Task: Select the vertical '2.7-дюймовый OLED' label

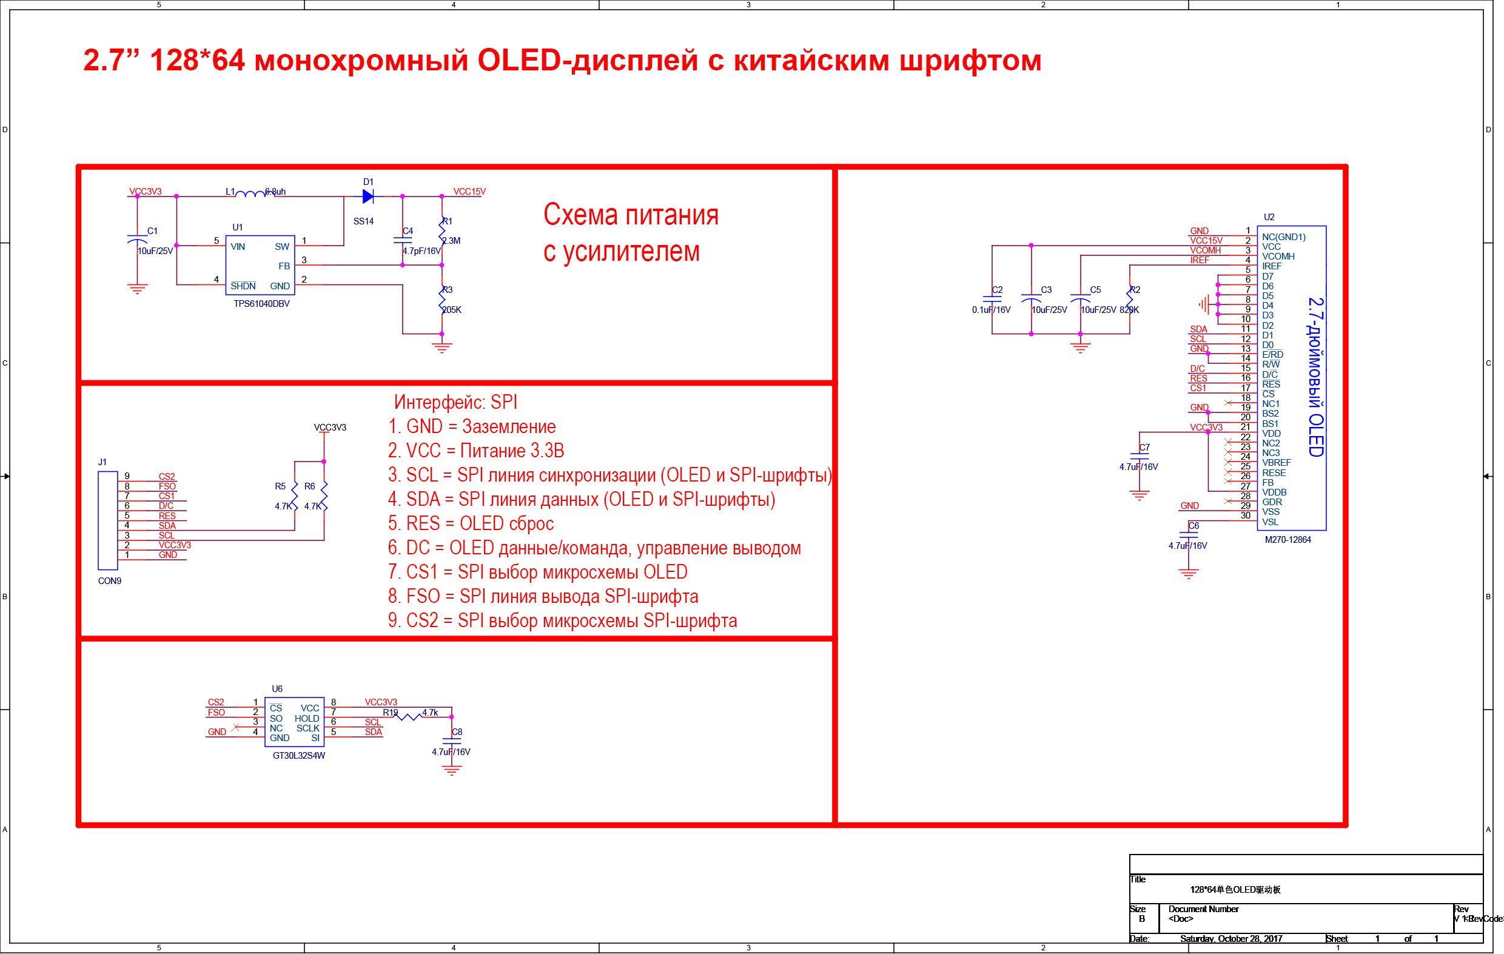Action: tap(1316, 377)
